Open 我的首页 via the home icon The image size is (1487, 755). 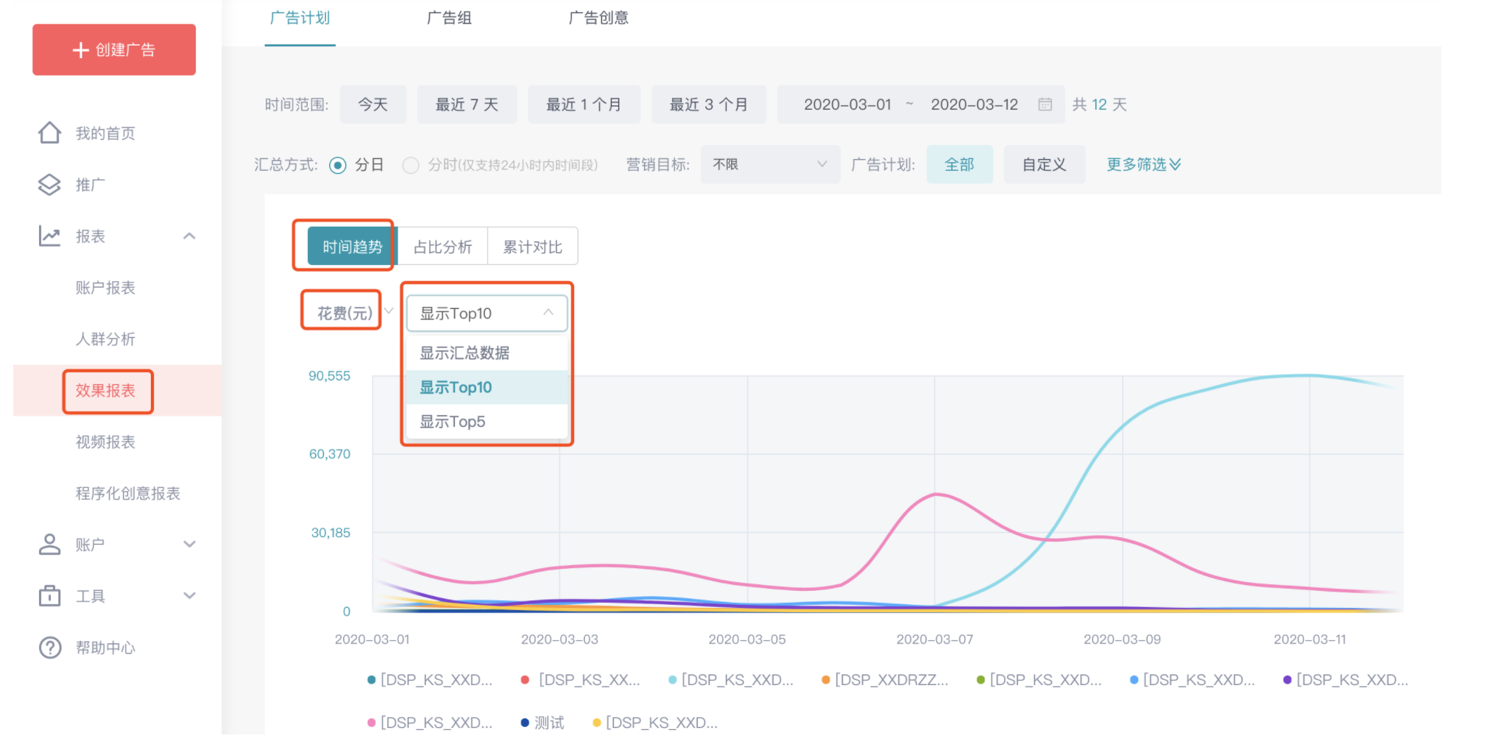point(49,132)
